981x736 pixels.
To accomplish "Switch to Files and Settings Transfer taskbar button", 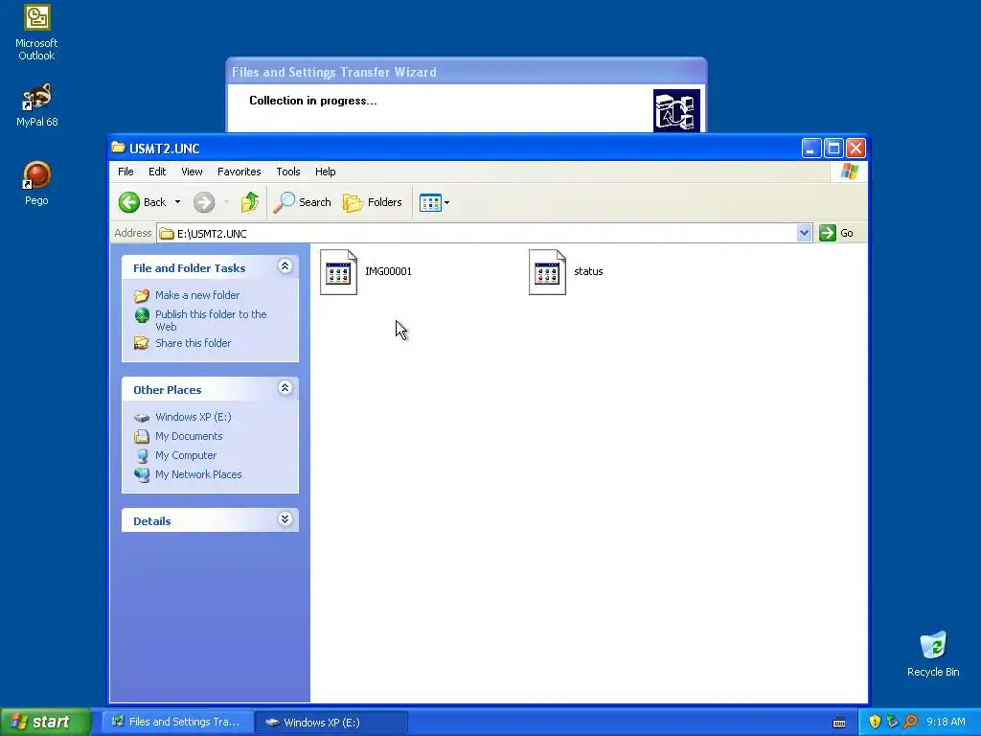I will coord(177,722).
